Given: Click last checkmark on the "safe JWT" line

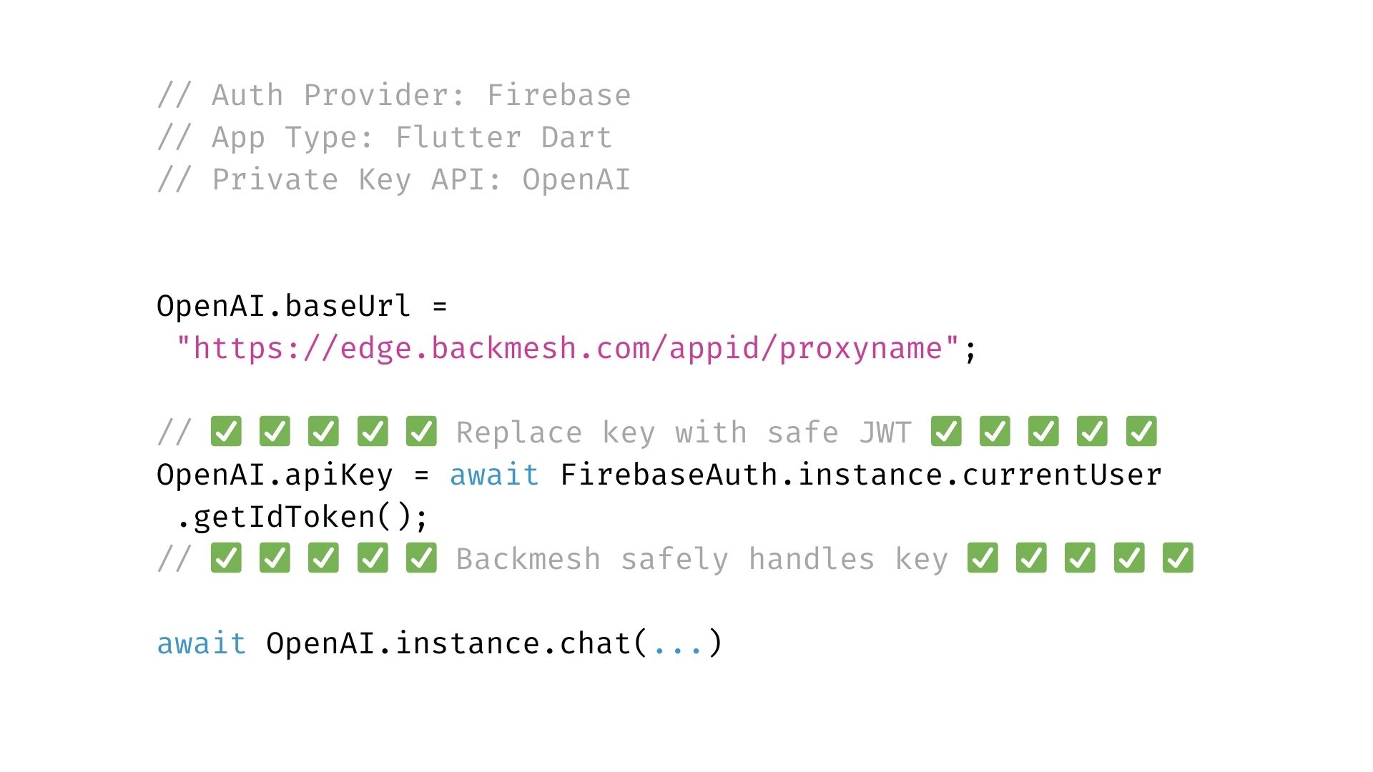Looking at the screenshot, I should [x=1141, y=432].
